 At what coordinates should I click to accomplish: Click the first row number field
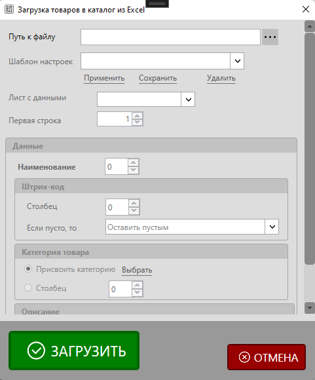[115, 119]
